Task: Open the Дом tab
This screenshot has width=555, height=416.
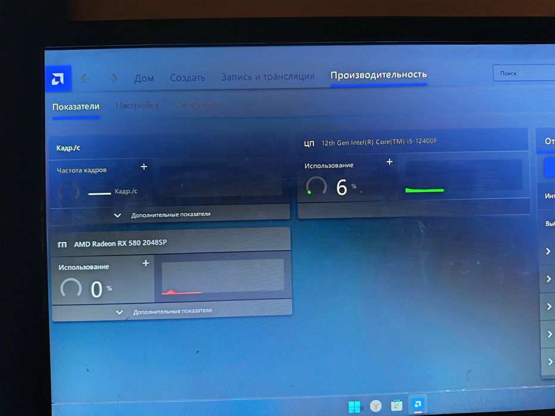Action: [144, 78]
